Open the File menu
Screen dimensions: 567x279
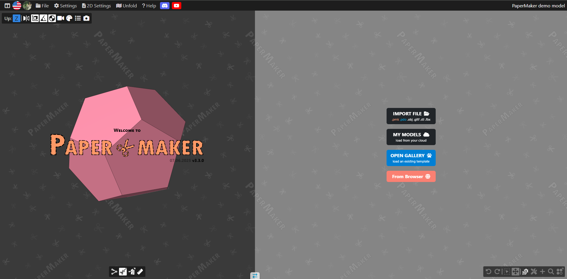[42, 6]
